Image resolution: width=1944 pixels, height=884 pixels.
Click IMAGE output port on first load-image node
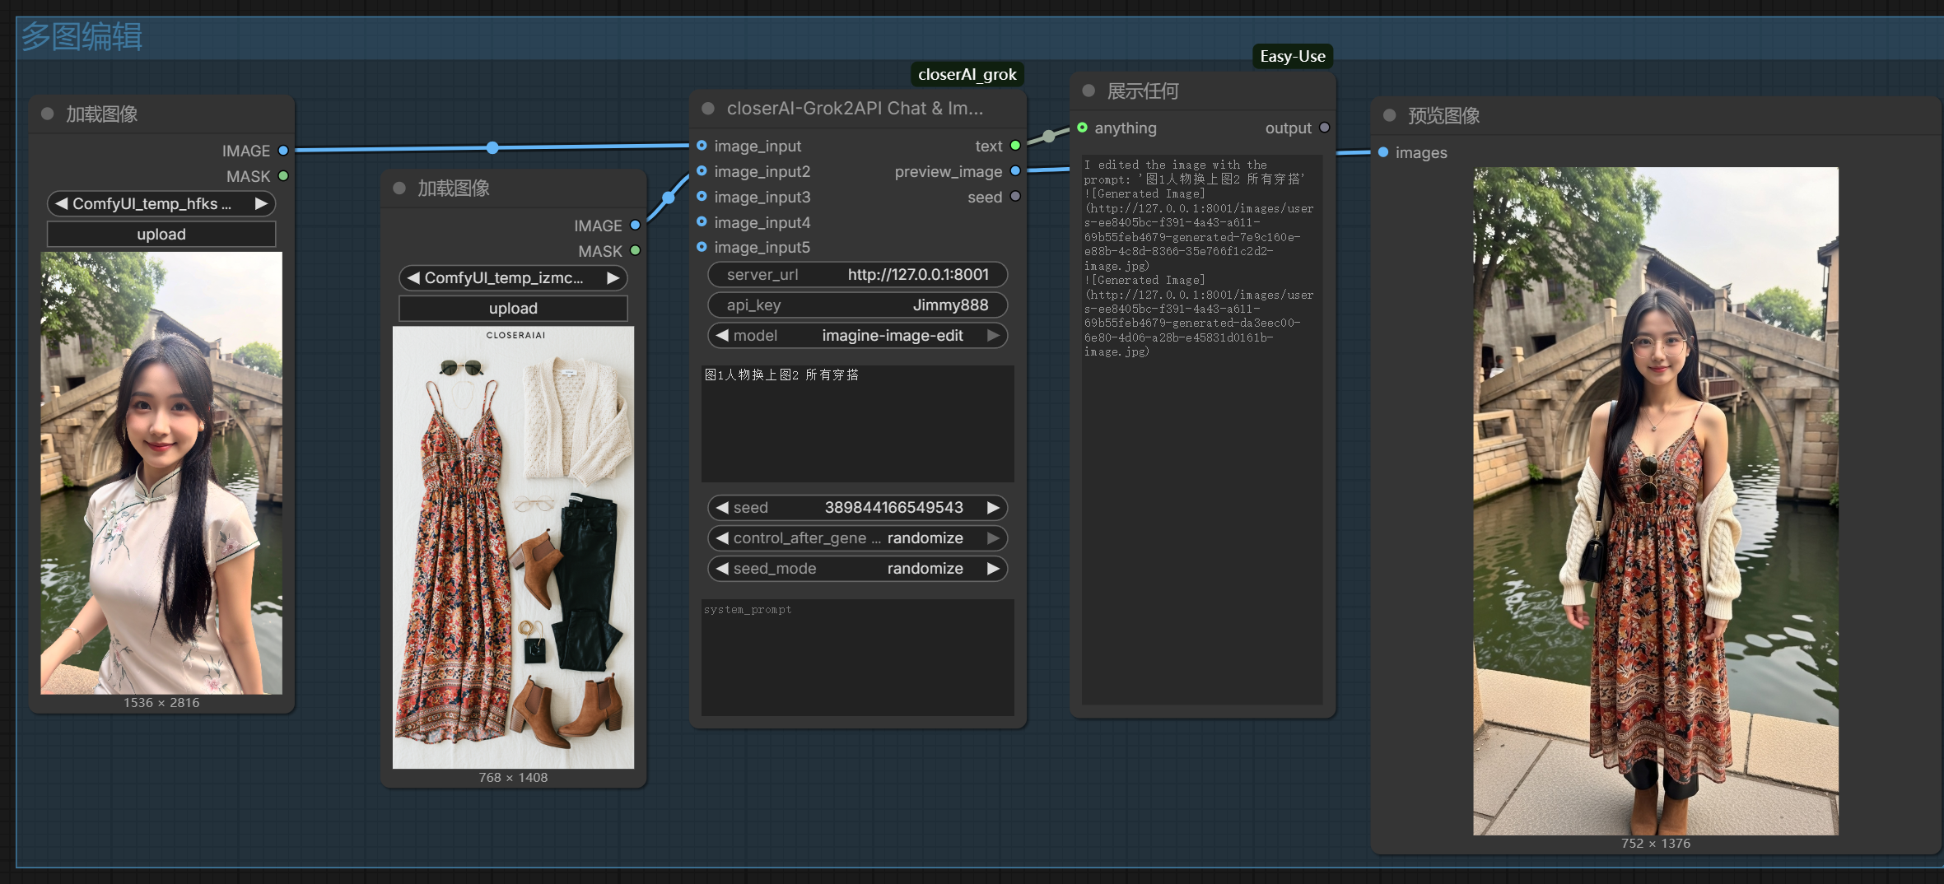coord(283,151)
